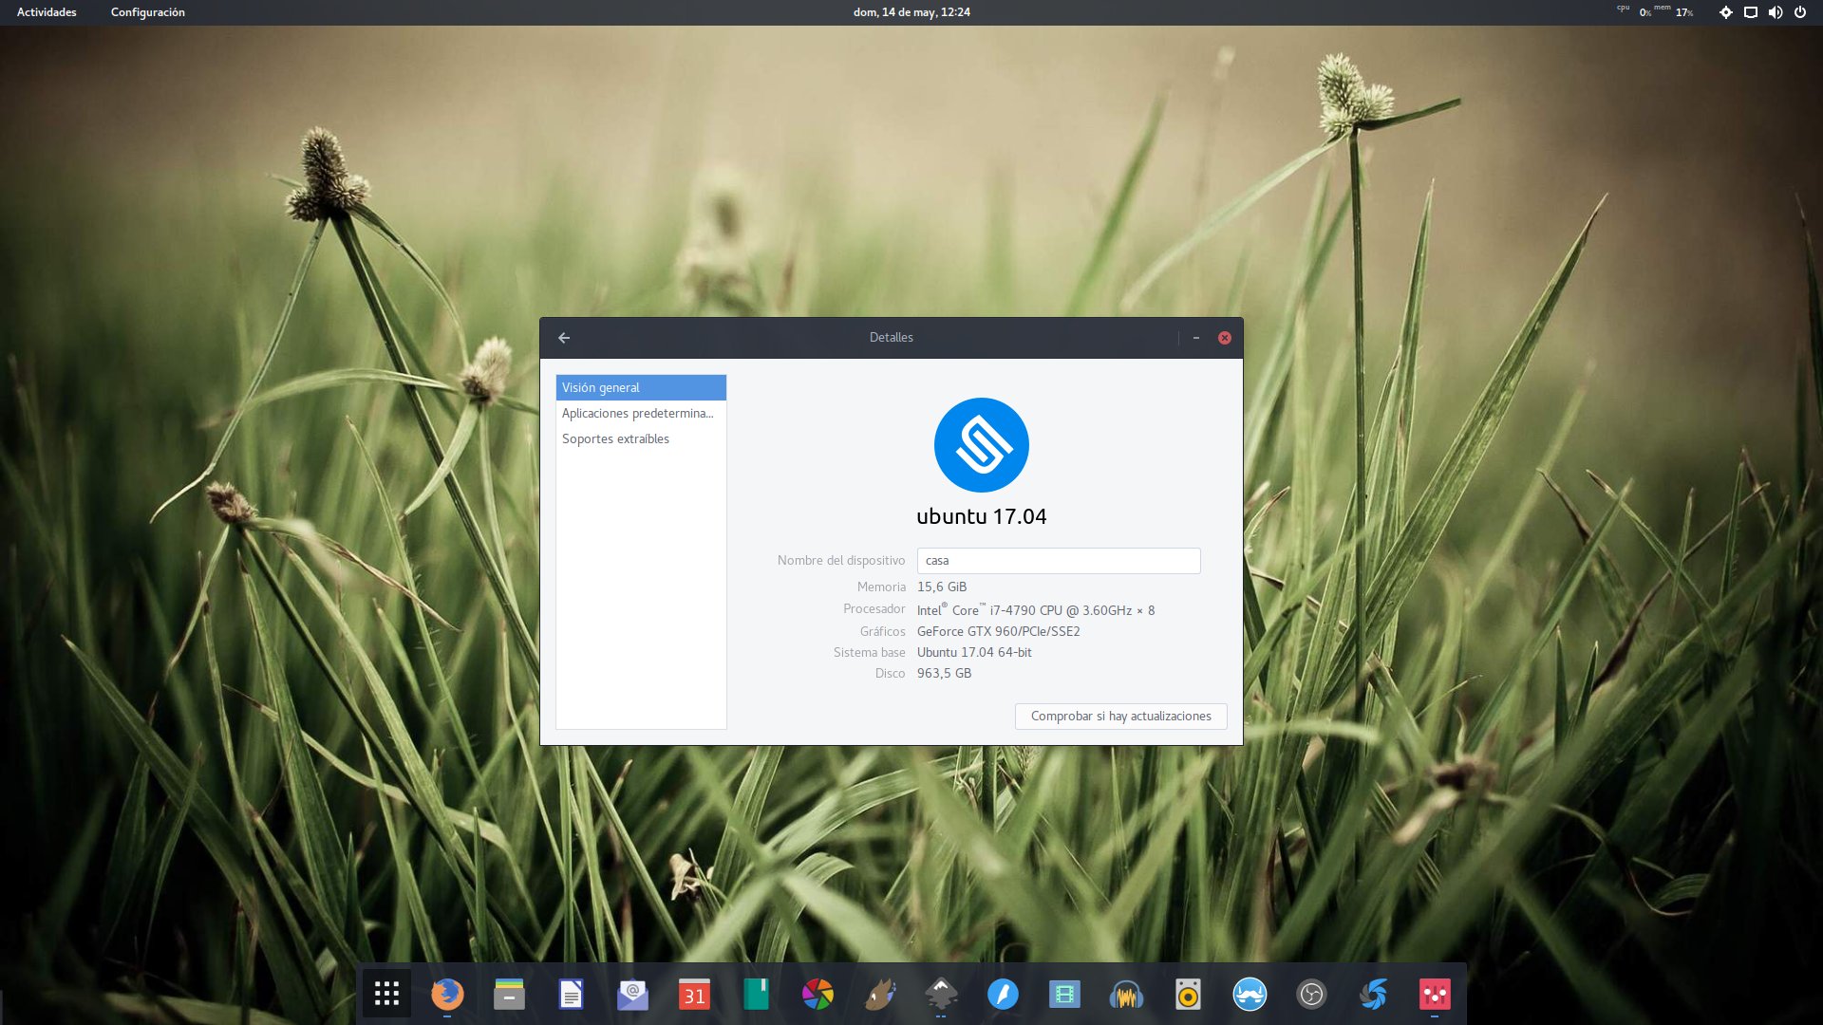Launch LibreOffice Writer from the dock
The height and width of the screenshot is (1025, 1823).
571,994
